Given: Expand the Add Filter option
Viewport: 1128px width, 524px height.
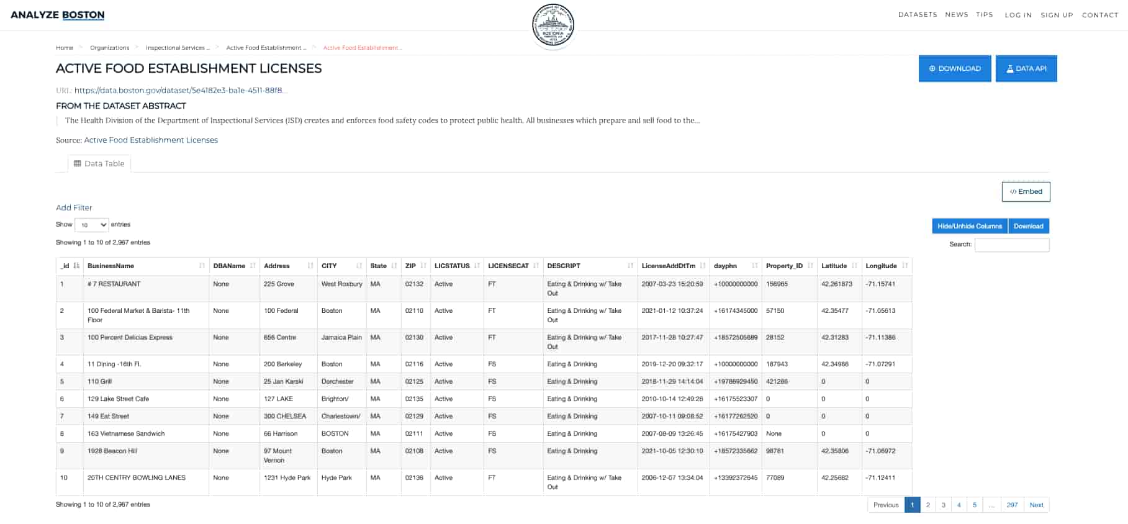Looking at the screenshot, I should tap(74, 207).
